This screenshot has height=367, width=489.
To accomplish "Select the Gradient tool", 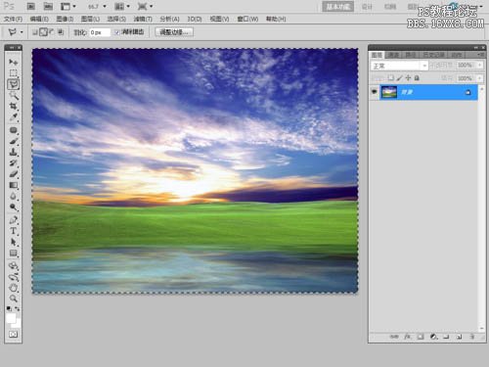I will (x=14, y=185).
